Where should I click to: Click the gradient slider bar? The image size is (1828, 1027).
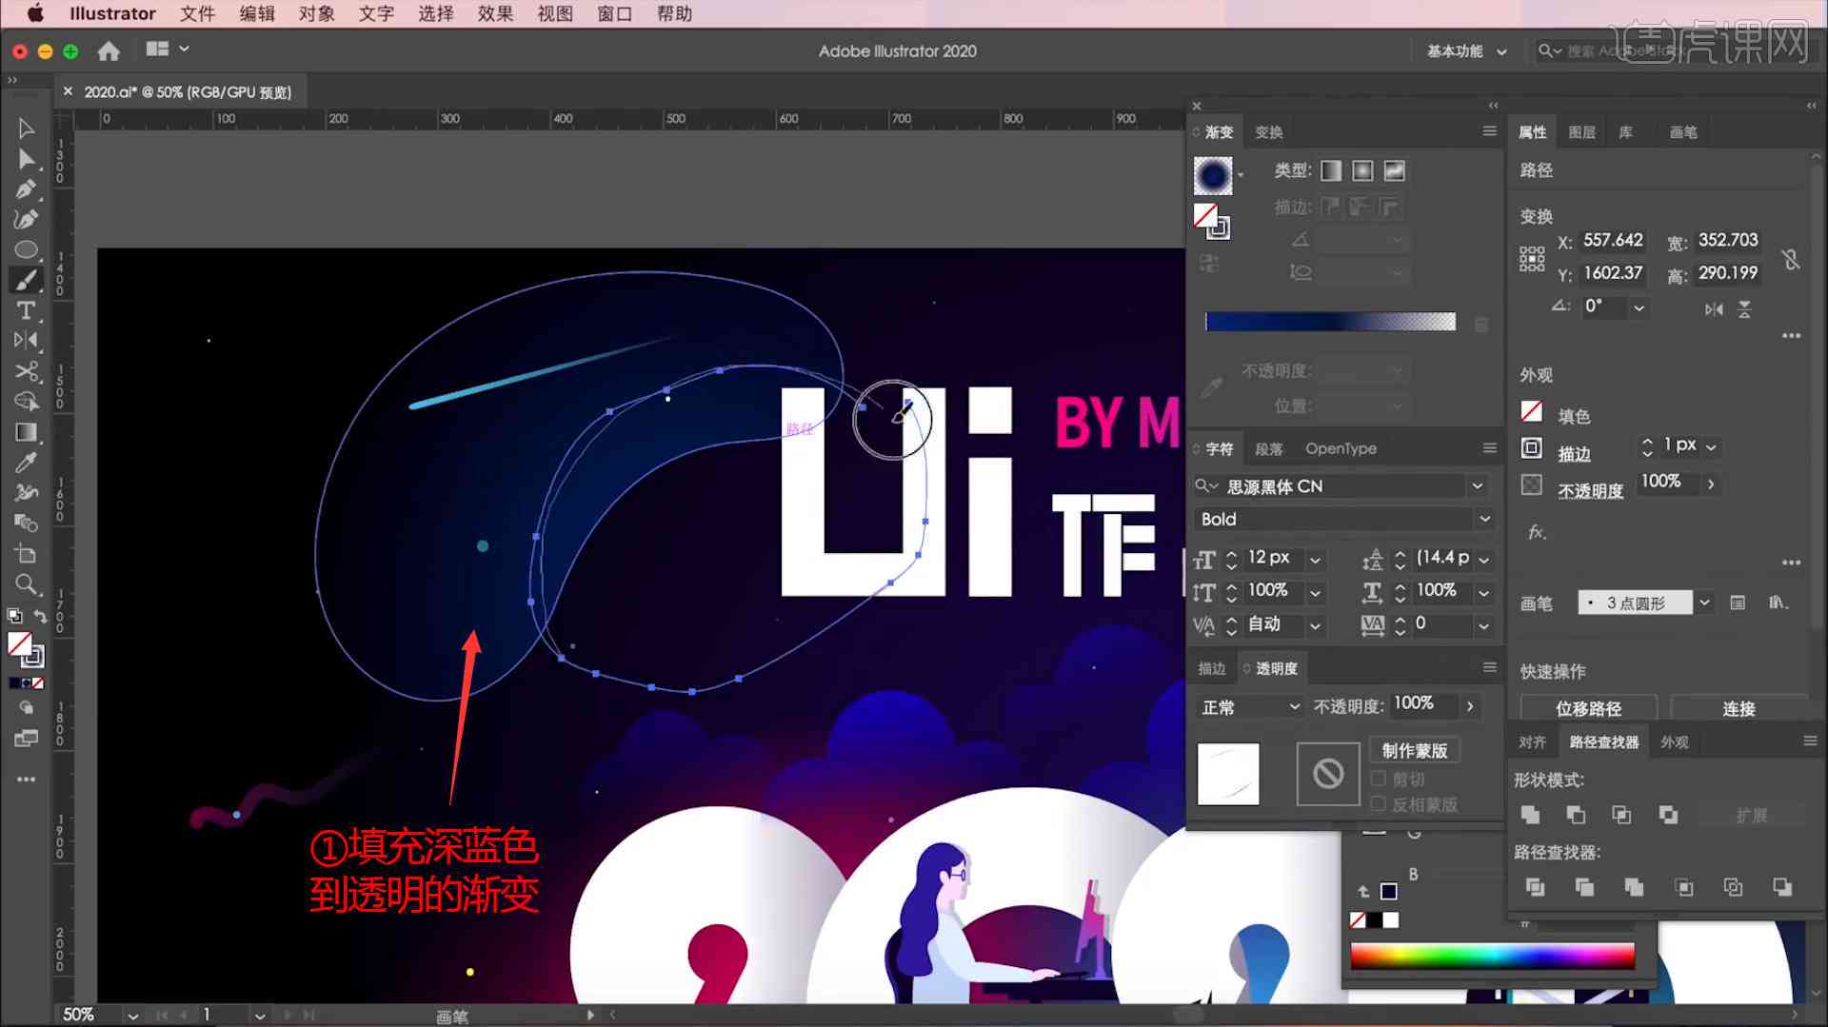(x=1330, y=322)
